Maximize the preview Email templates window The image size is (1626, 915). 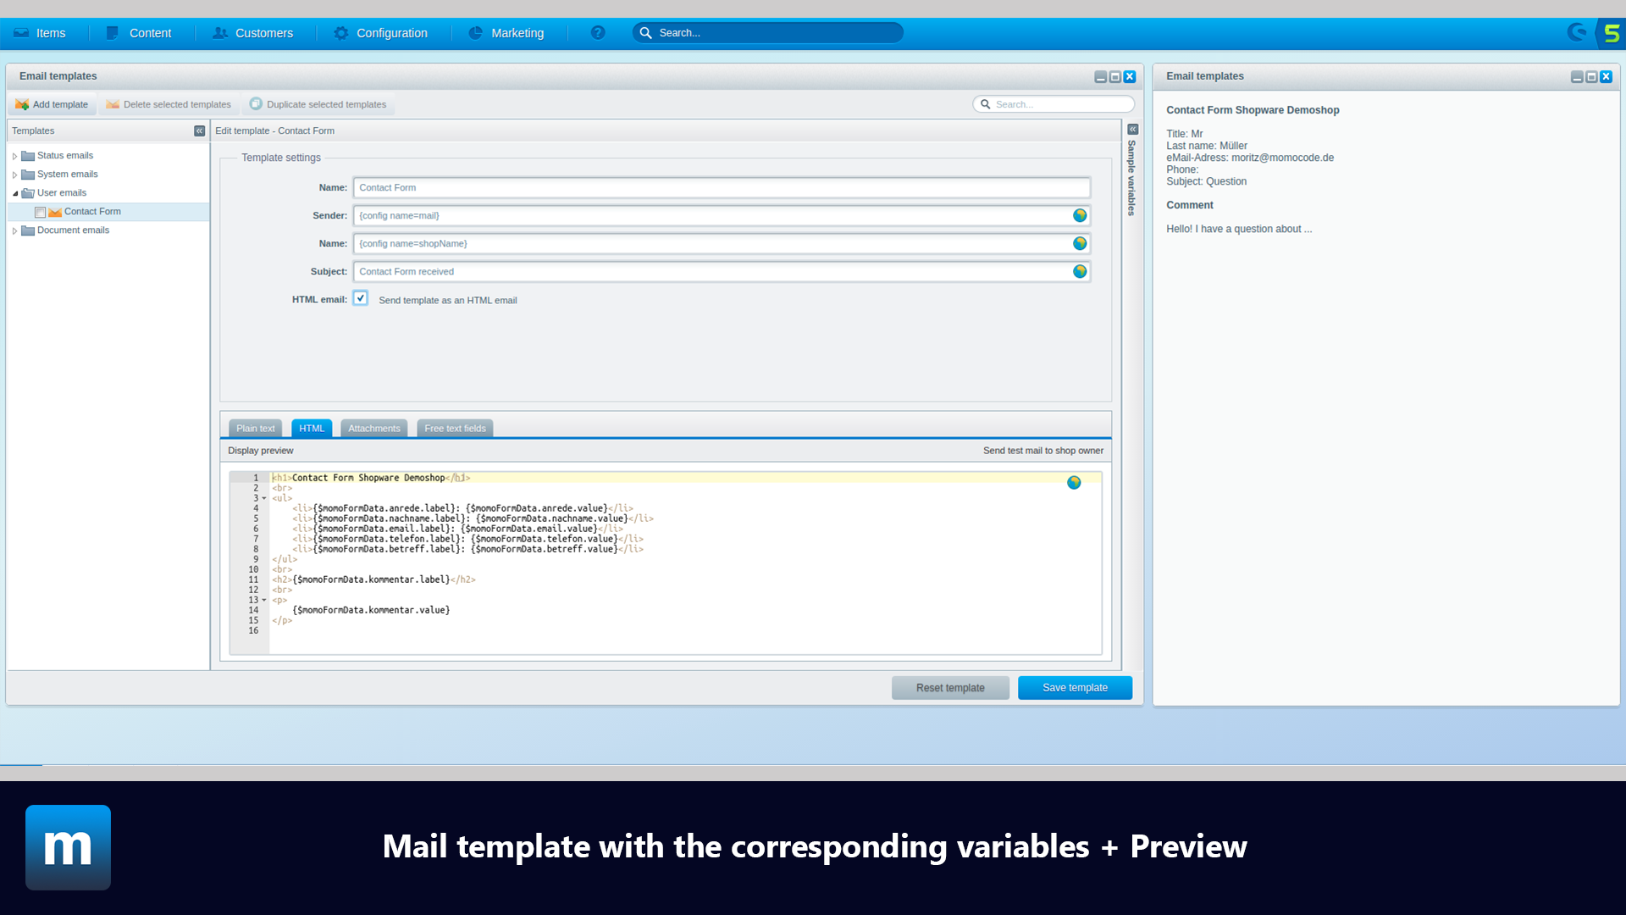(1591, 77)
